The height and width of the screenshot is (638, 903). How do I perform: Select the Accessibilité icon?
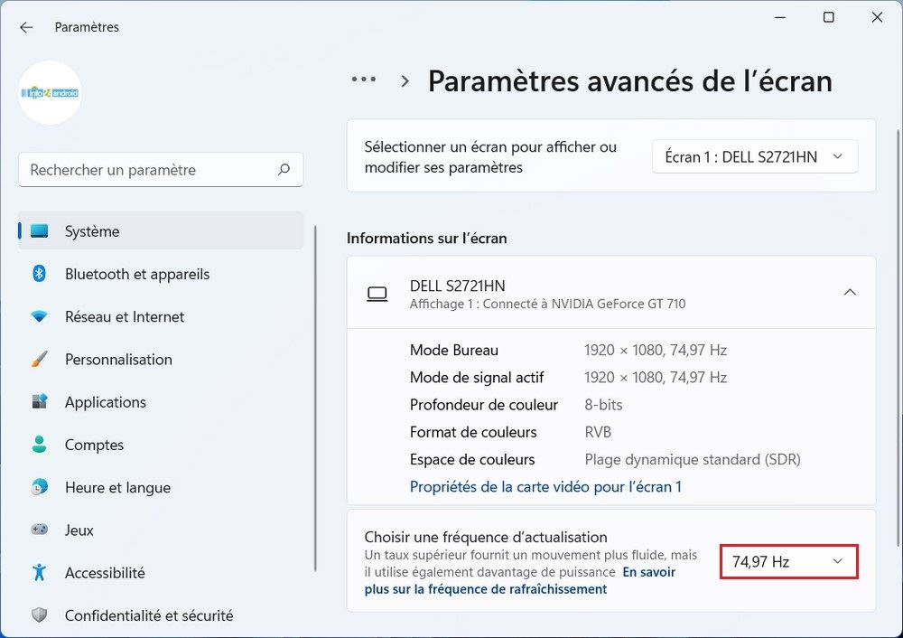40,573
